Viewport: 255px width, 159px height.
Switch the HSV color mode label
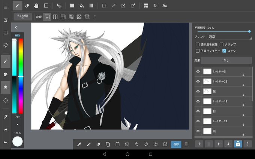point(17,36)
